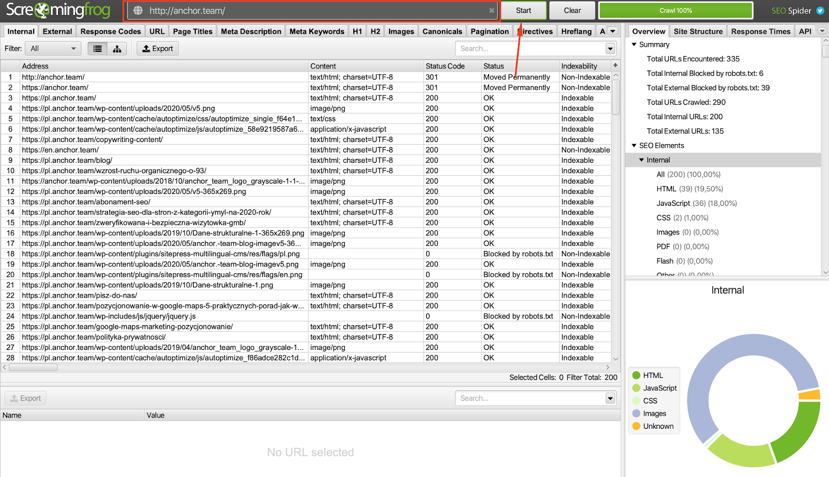This screenshot has width=829, height=477.
Task: Sort by the Content column header
Action: click(366, 66)
